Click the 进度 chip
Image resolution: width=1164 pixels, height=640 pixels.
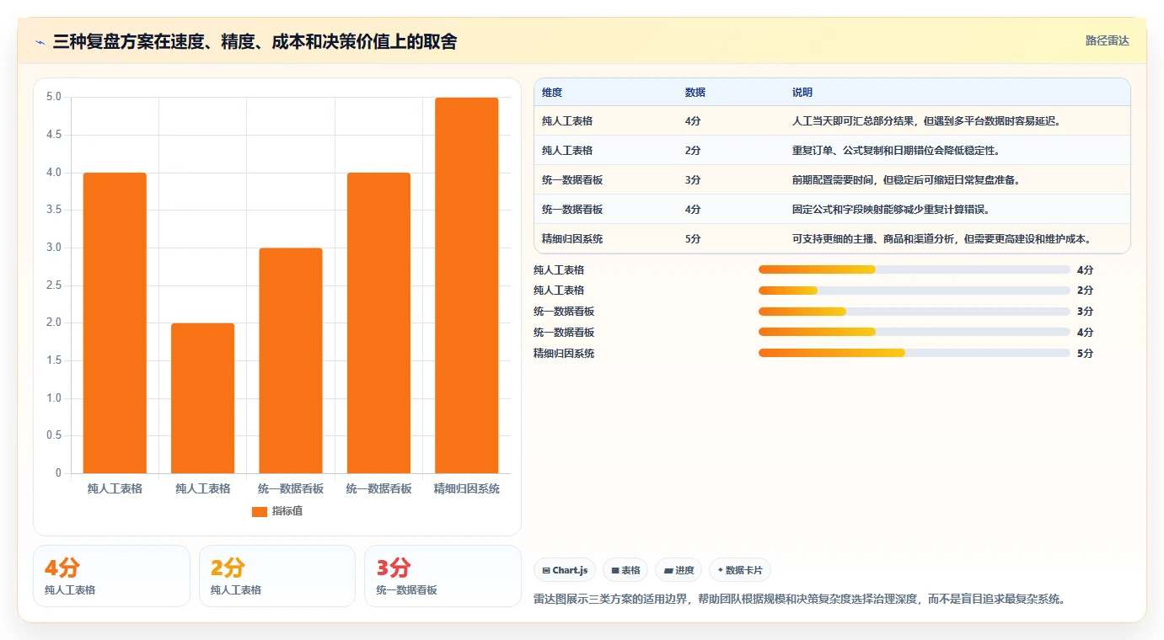pos(679,570)
